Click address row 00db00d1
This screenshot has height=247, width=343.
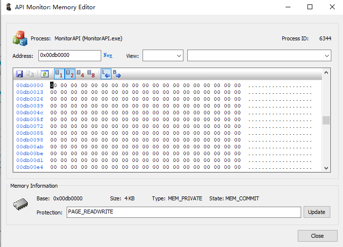pyautogui.click(x=30, y=160)
